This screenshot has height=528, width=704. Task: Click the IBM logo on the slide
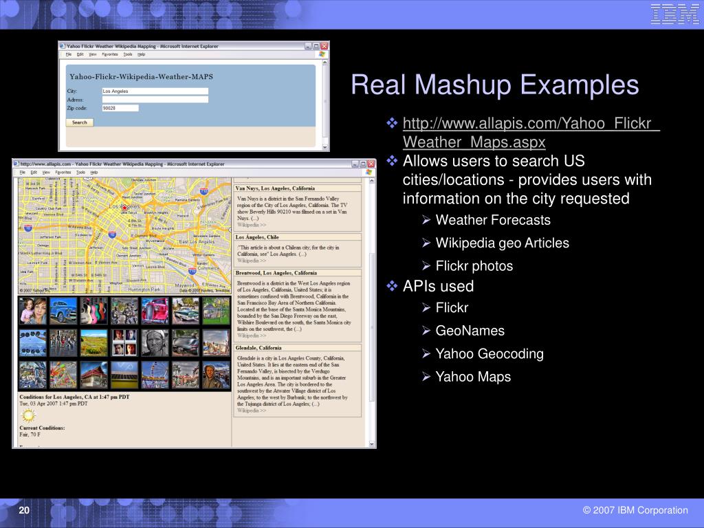[x=674, y=14]
